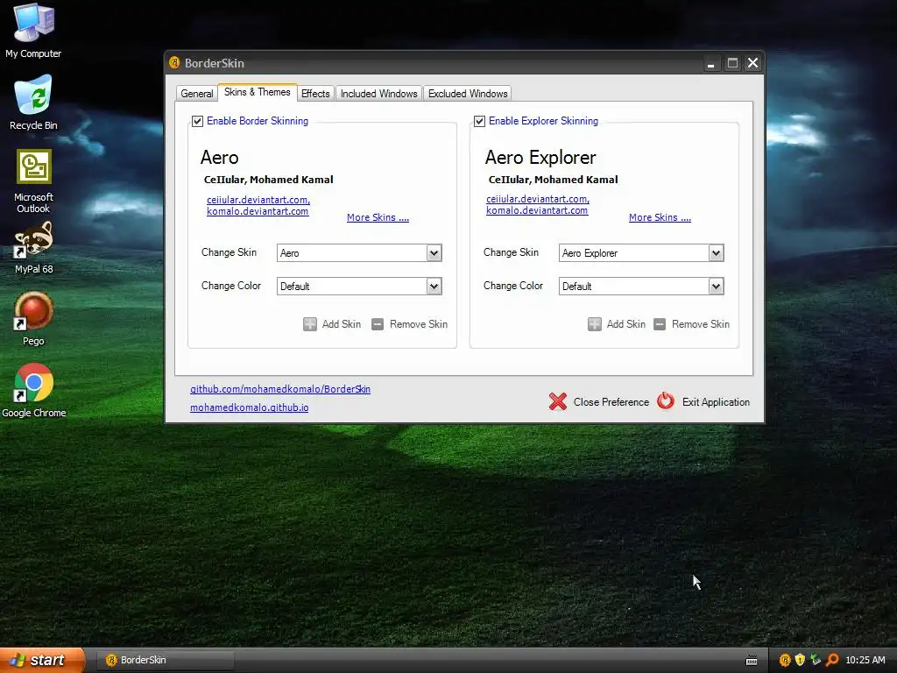Open komalo.deviantart.com link under Aero Explorer

[537, 210]
